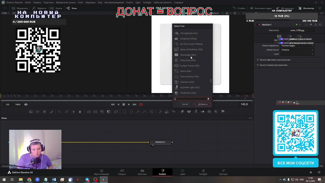Open the Fusion menu
This screenshot has width=325, height=183.
point(129,3)
